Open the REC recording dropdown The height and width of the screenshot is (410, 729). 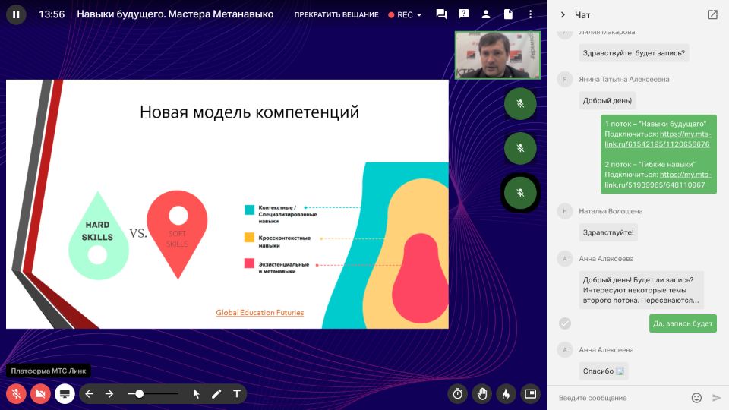coord(405,15)
